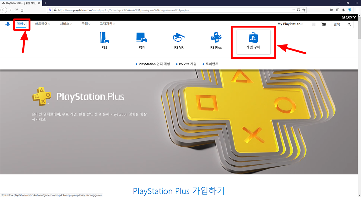This screenshot has height=197, width=361.
Task: Click the SONY logo link
Action: pyautogui.click(x=349, y=17)
